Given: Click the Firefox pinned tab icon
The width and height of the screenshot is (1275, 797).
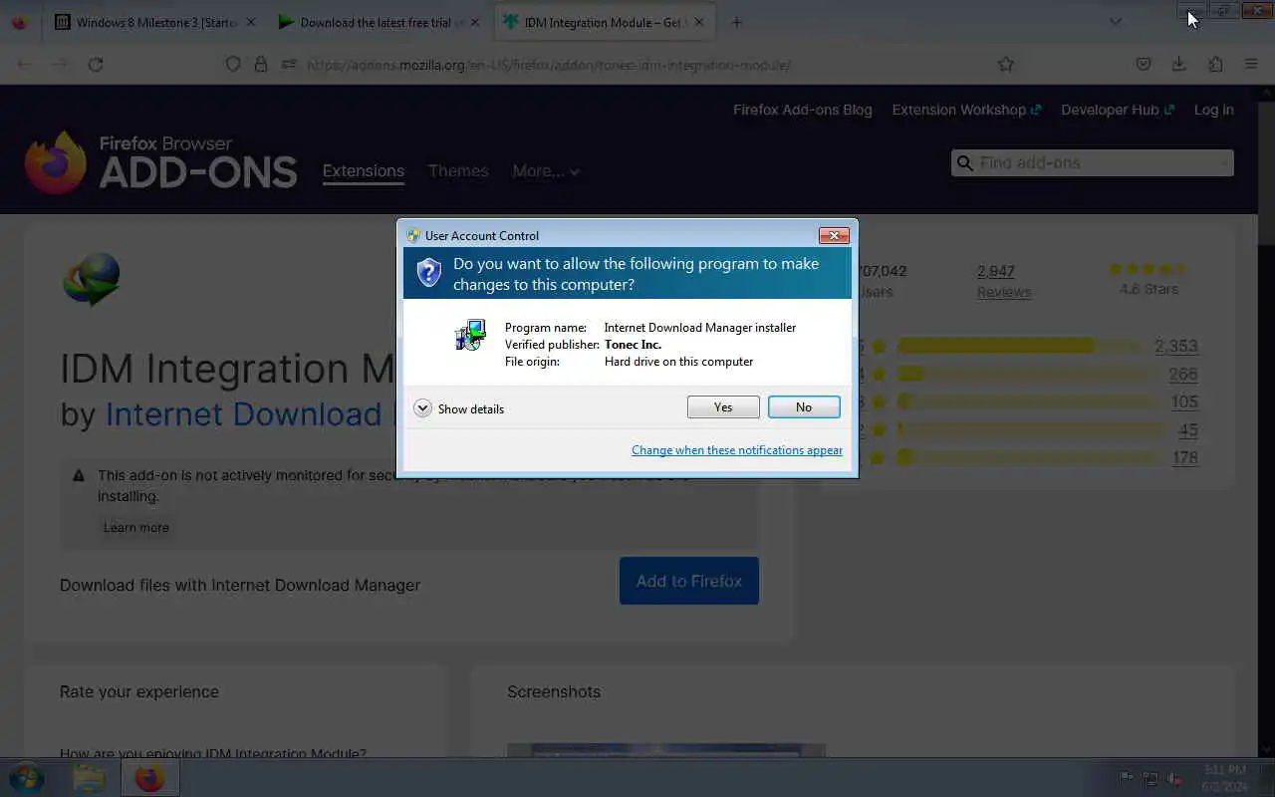Looking at the screenshot, I should coord(19,22).
